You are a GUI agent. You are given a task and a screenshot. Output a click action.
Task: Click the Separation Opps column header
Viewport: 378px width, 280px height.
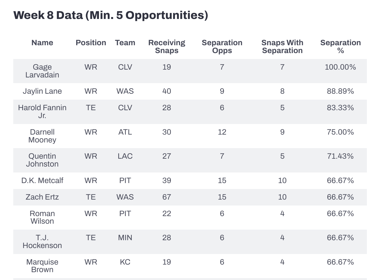(x=222, y=47)
